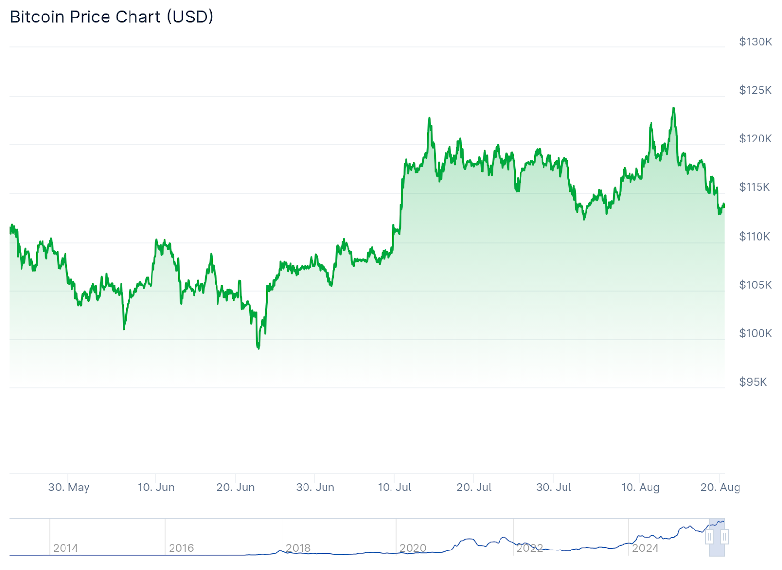Image resolution: width=782 pixels, height=570 pixels.
Task: Click the right navigator range handle
Action: 724,537
